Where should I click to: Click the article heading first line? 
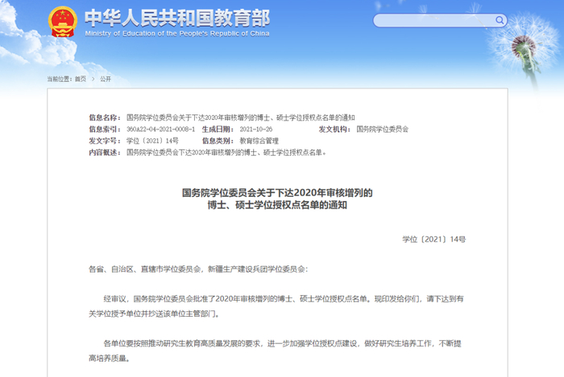coord(277,193)
